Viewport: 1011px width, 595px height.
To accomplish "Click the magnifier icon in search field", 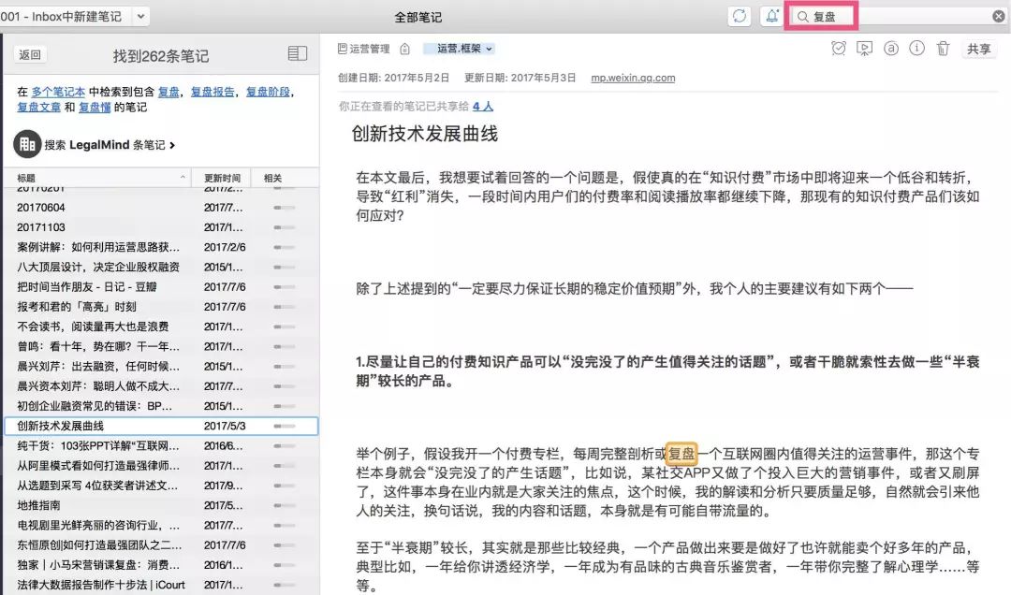I will [x=803, y=17].
